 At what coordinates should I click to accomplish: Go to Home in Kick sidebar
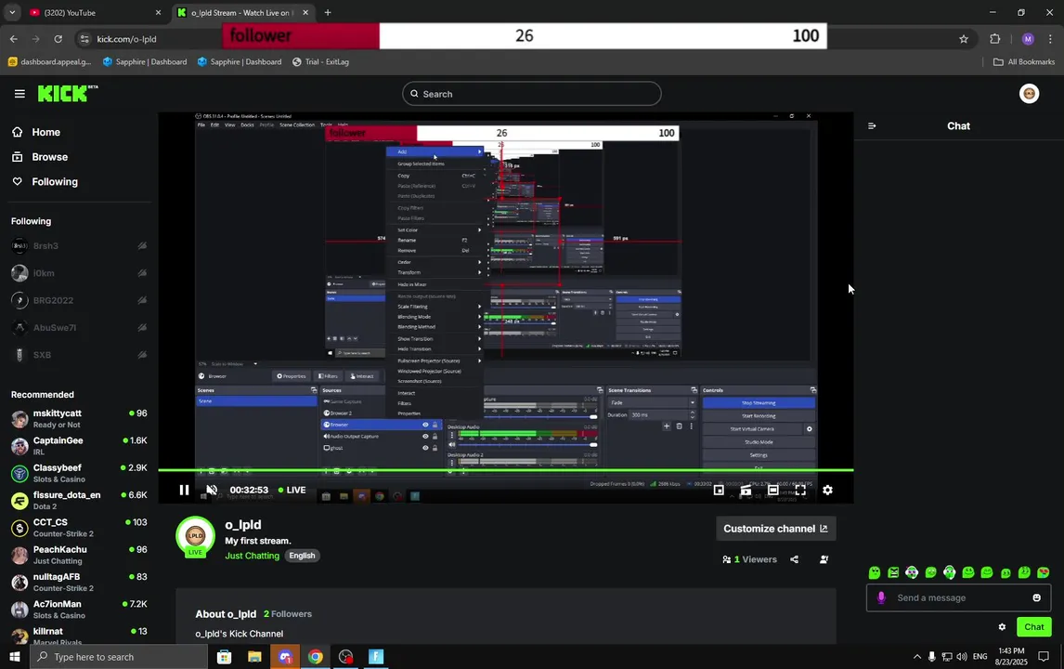click(36, 132)
